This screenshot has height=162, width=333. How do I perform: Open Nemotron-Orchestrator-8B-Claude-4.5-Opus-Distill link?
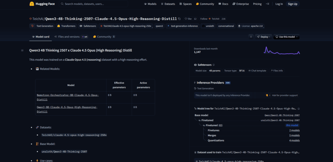coord(68,97)
